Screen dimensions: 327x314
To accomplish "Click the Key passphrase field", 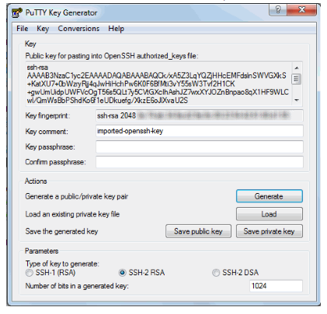I will pyautogui.click(x=200, y=147).
